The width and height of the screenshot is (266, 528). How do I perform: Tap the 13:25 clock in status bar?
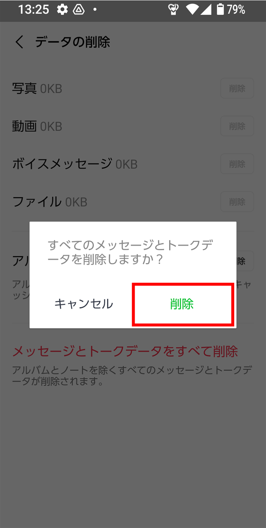click(33, 10)
